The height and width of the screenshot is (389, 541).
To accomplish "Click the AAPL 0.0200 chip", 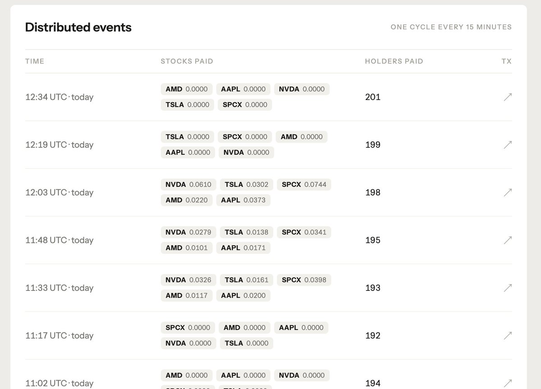I will click(x=243, y=295).
